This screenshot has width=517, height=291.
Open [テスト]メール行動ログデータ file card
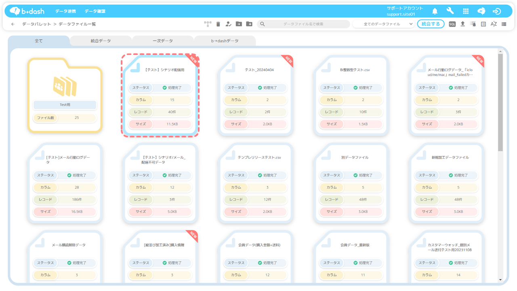[x=65, y=183]
